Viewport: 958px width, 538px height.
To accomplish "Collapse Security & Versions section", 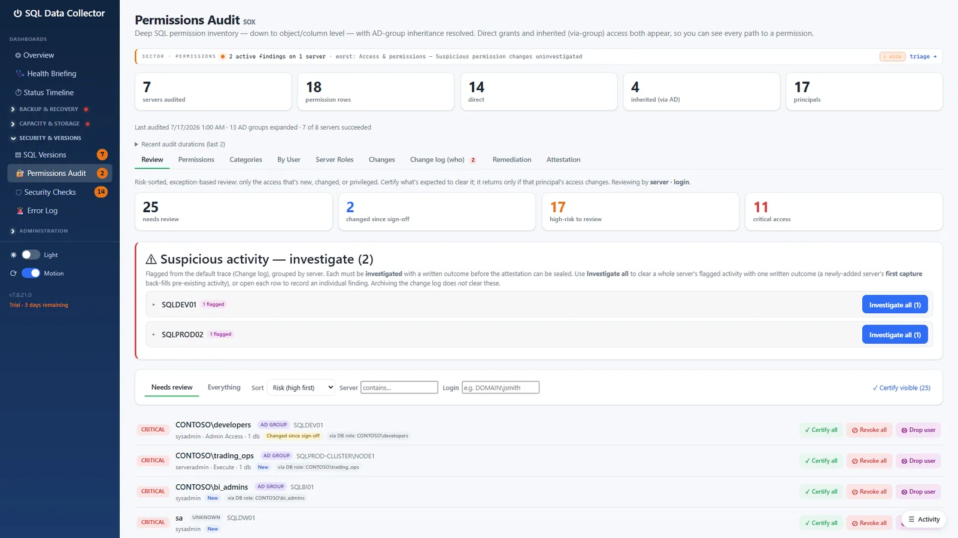I will click(x=46, y=138).
